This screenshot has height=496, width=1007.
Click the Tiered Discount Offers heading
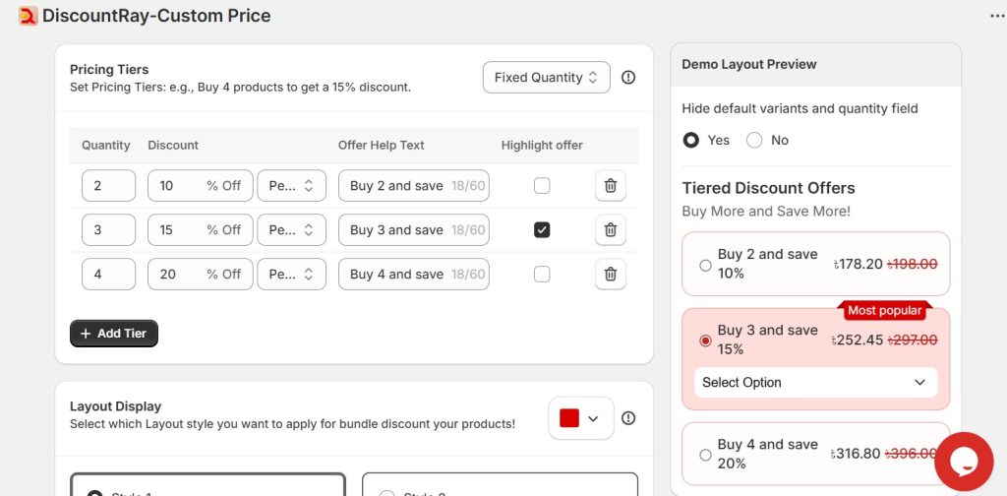[768, 188]
